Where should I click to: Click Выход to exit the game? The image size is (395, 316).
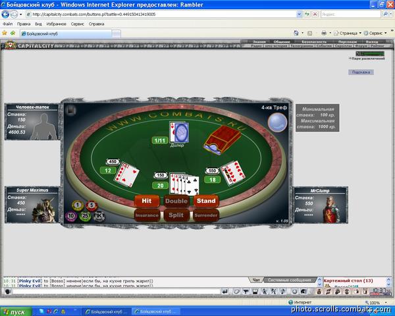[x=372, y=41]
